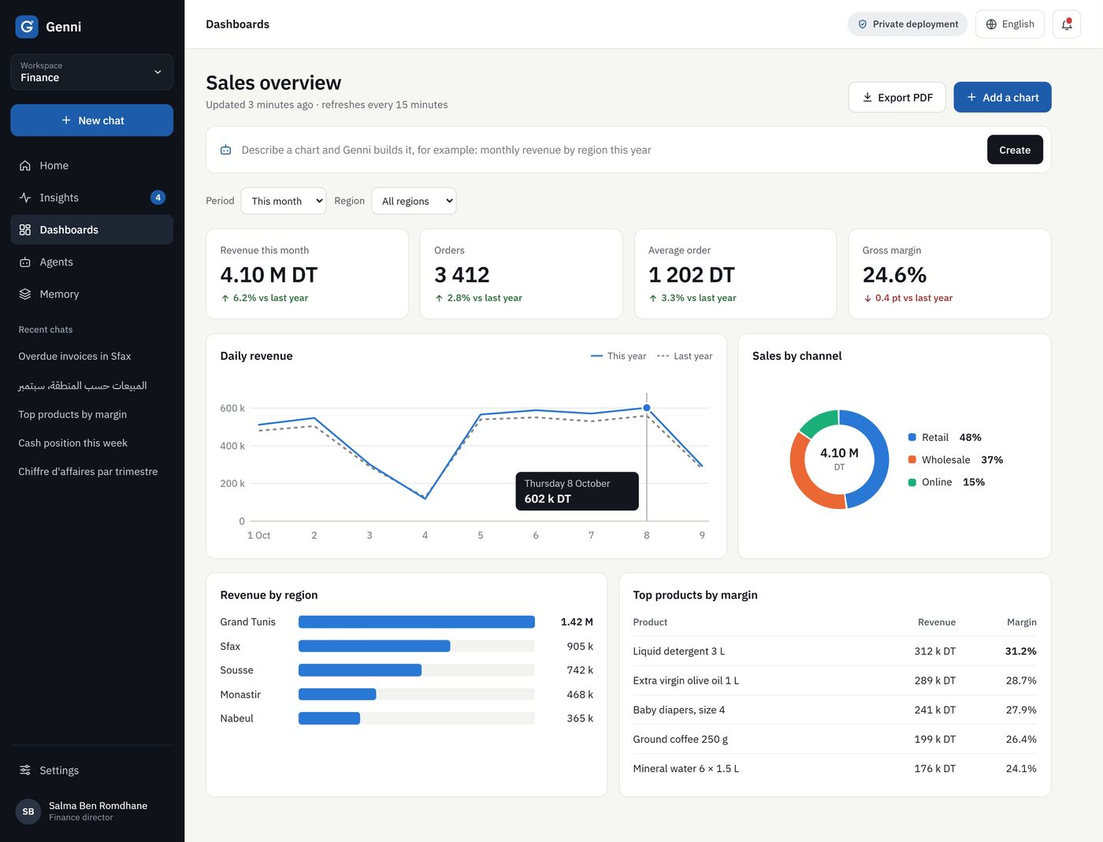The image size is (1103, 842).
Task: Open Insights section
Action: coord(91,198)
